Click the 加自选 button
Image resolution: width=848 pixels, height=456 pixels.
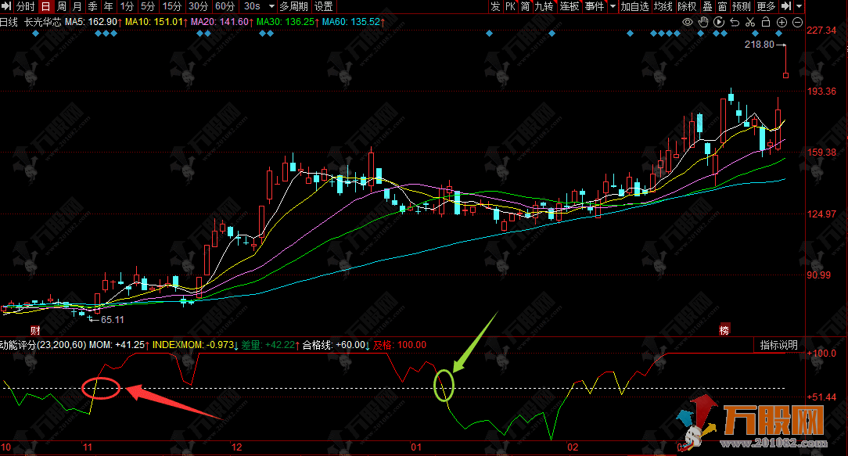pyautogui.click(x=634, y=6)
